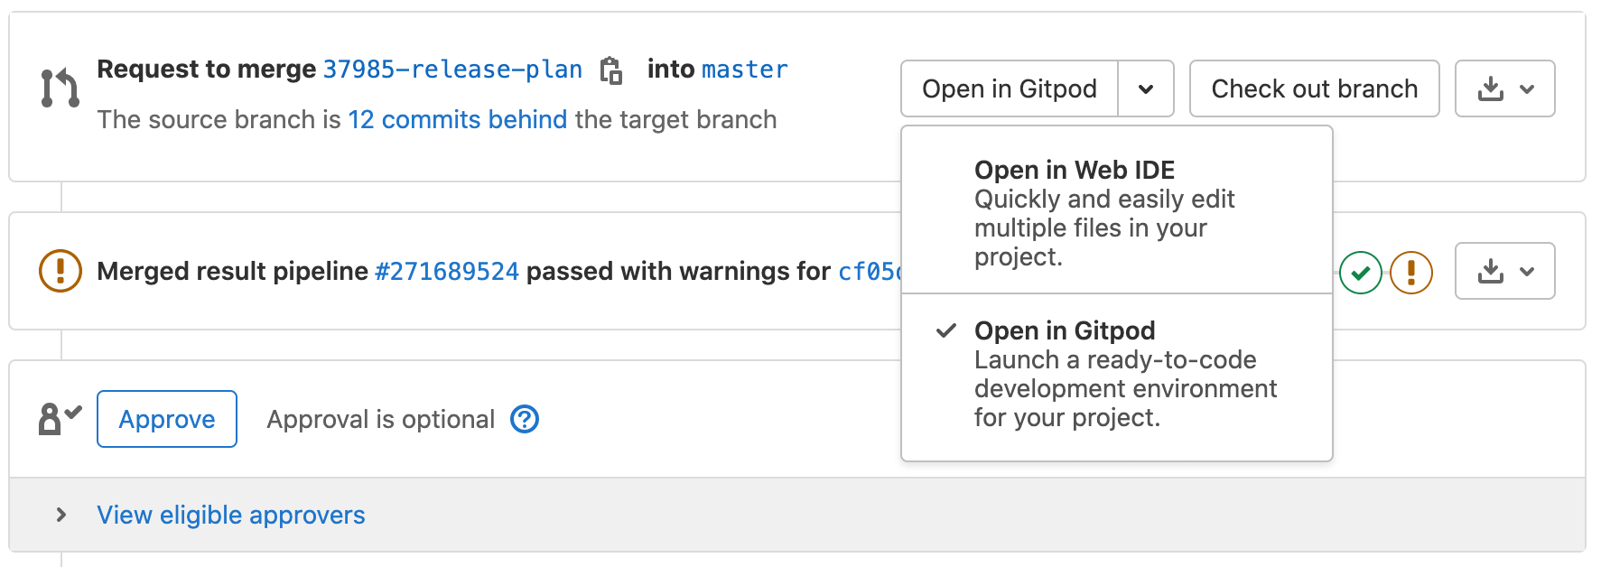Click the Approve button
Viewport: 1601px width, 567px height.
[166, 418]
